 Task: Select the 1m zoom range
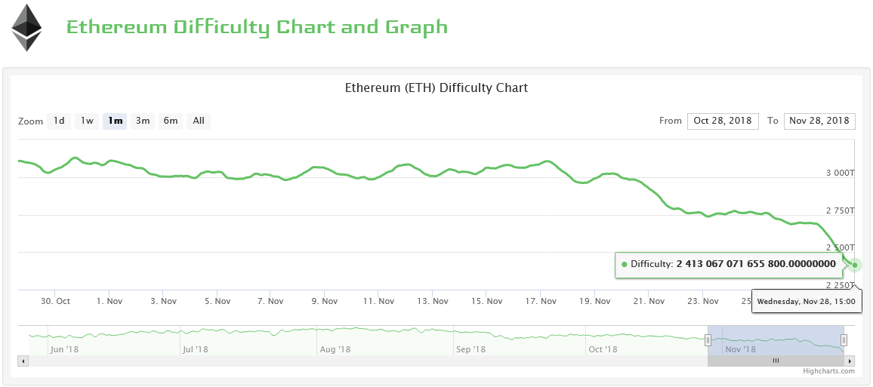(115, 121)
